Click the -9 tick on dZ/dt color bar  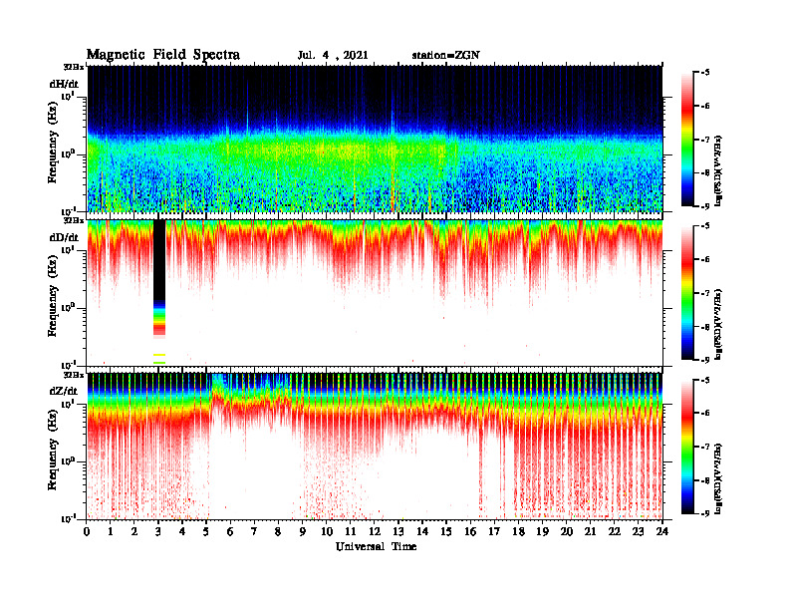[705, 513]
